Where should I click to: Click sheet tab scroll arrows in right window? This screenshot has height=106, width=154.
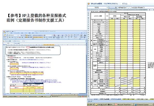pyautogui.click(x=90, y=99)
